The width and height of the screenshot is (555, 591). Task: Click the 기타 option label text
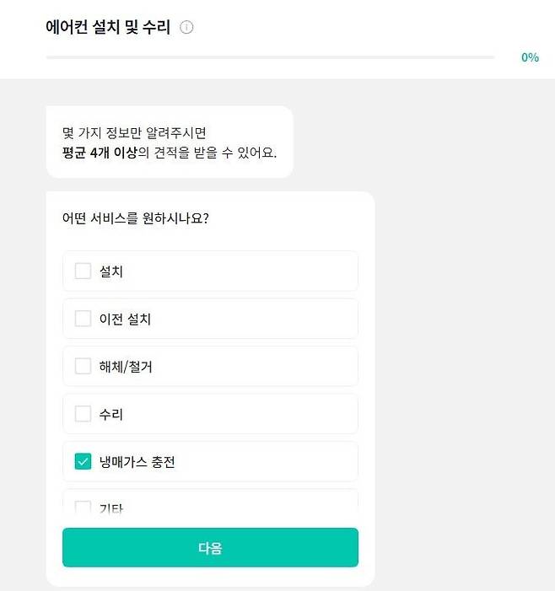(x=111, y=508)
